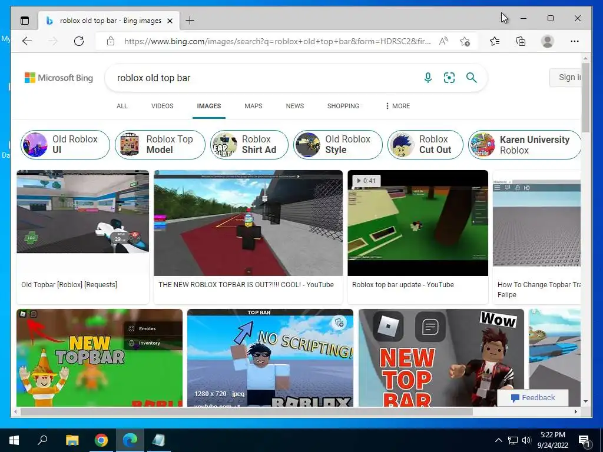Click the voice search microphone icon
Image resolution: width=603 pixels, height=452 pixels.
(x=428, y=78)
